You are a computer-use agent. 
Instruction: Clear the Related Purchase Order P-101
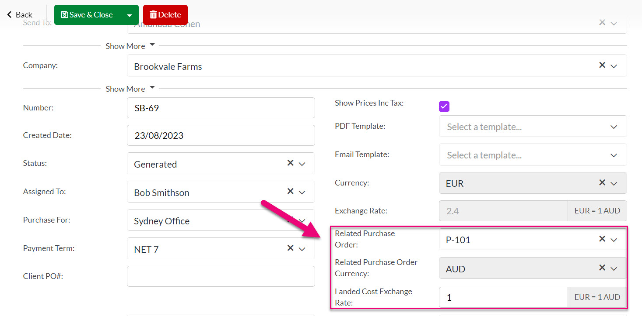pos(602,239)
